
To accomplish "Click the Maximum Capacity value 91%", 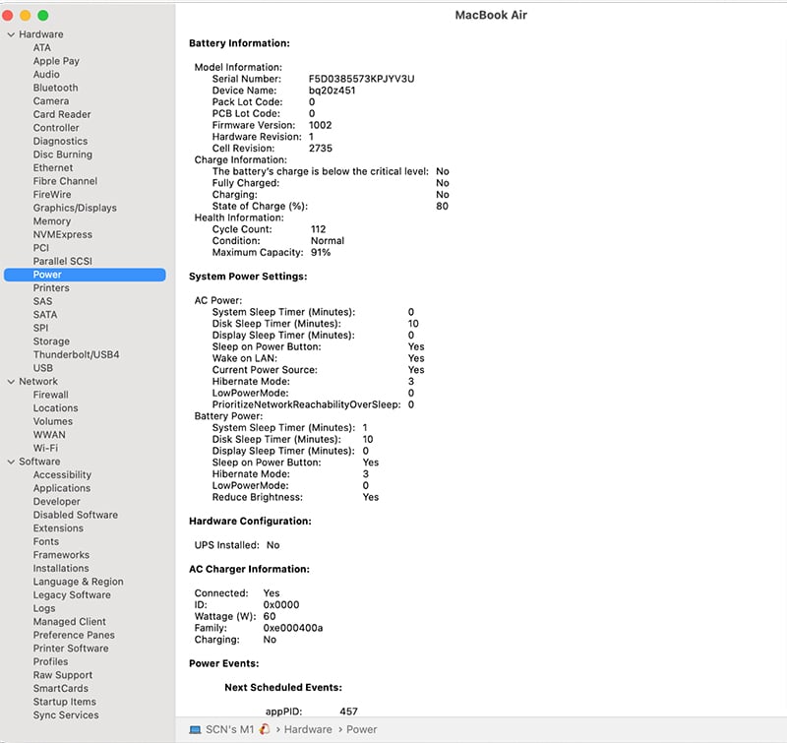I will (x=321, y=253).
